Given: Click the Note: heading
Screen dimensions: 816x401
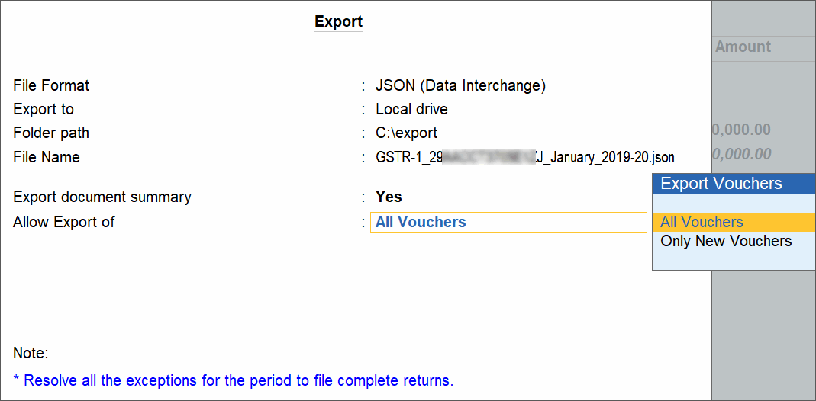Looking at the screenshot, I should pos(31,354).
